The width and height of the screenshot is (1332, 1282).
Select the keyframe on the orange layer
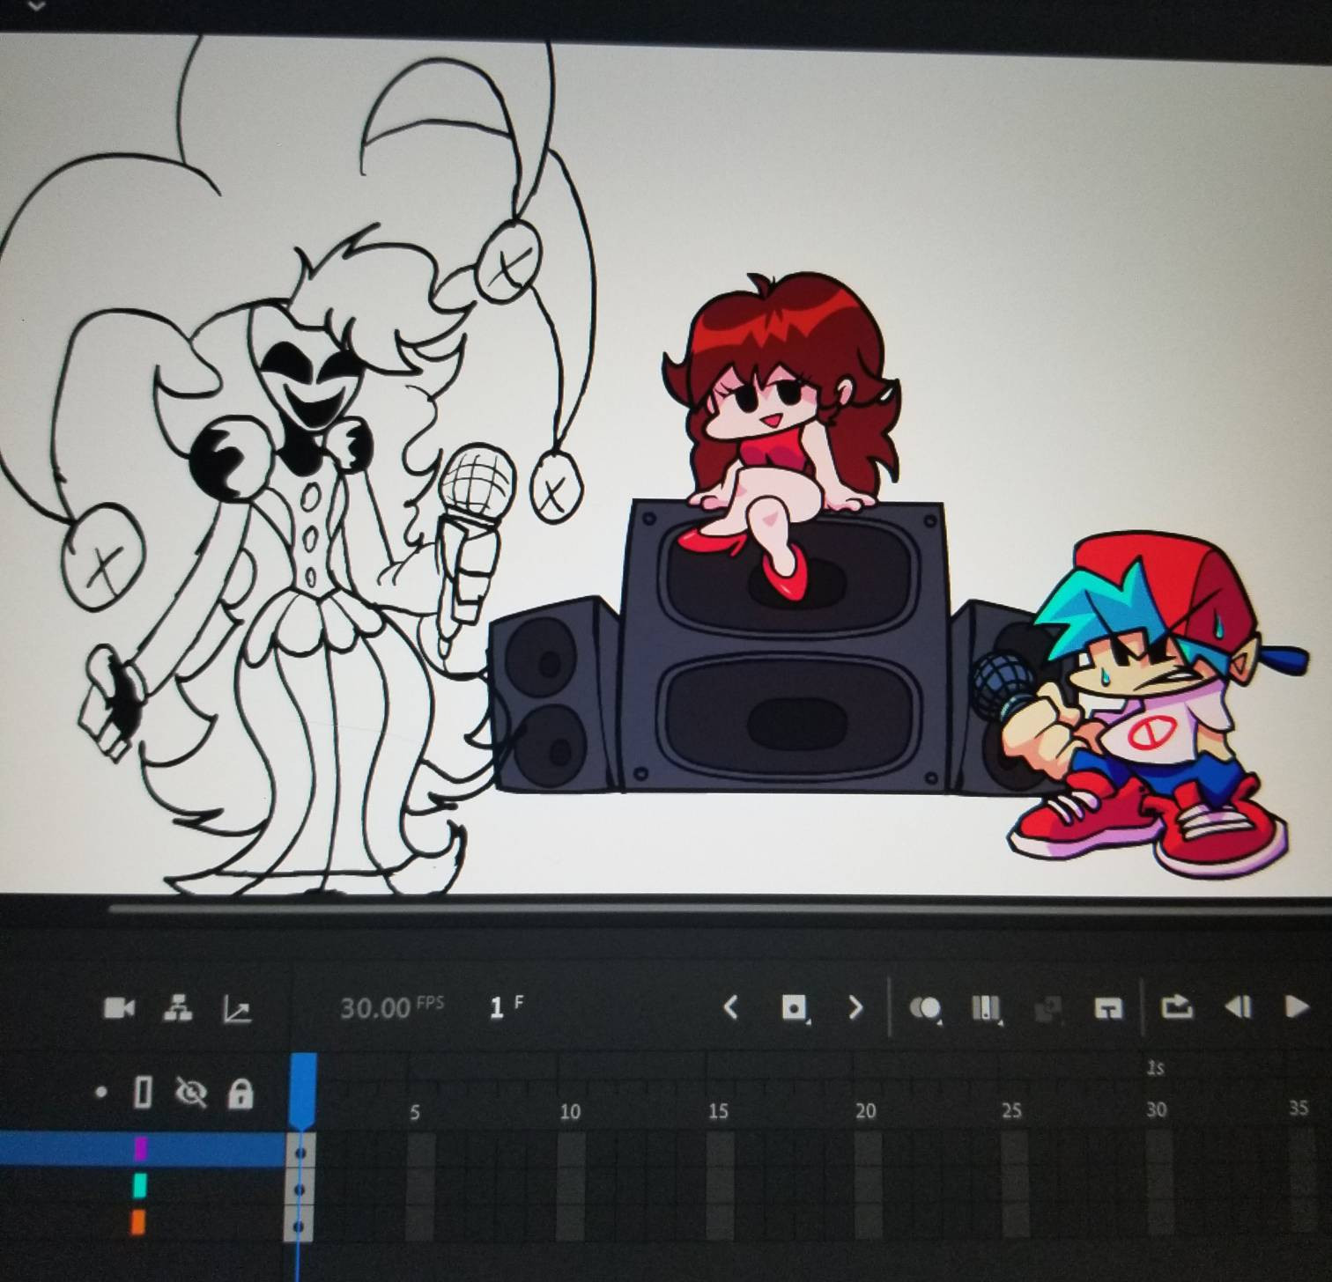pos(299,1226)
